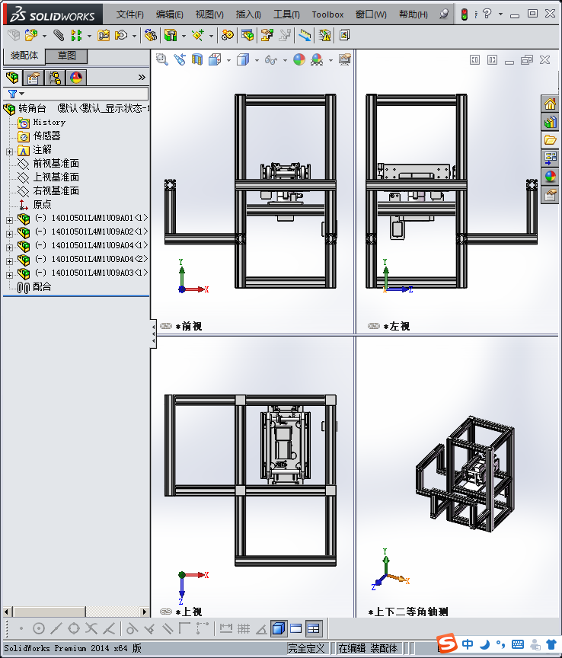Click the Assembly Features icon
Viewport: 562px width, 658px height.
pos(171,35)
